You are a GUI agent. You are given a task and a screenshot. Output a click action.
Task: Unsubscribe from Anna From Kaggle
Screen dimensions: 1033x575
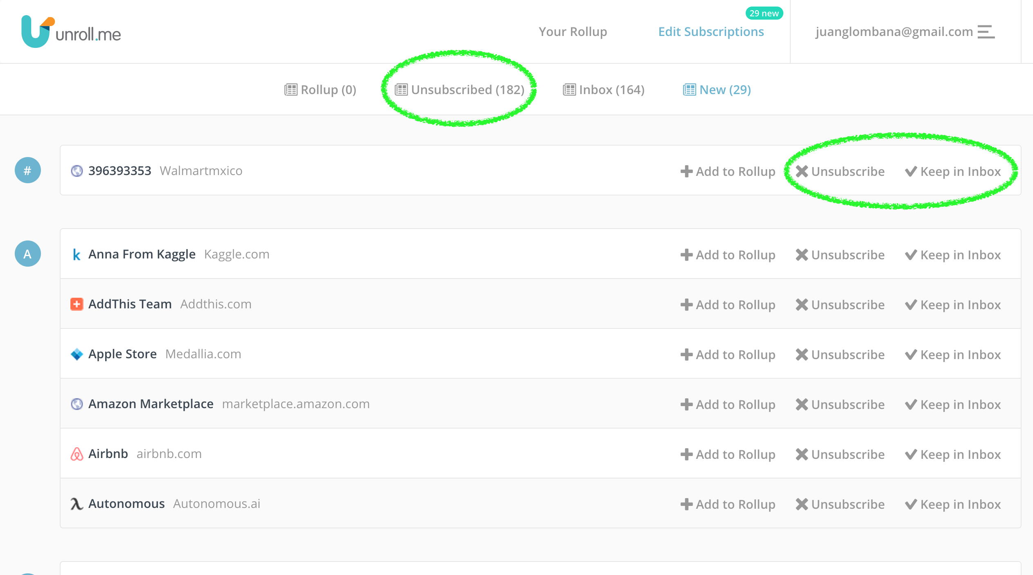(840, 255)
